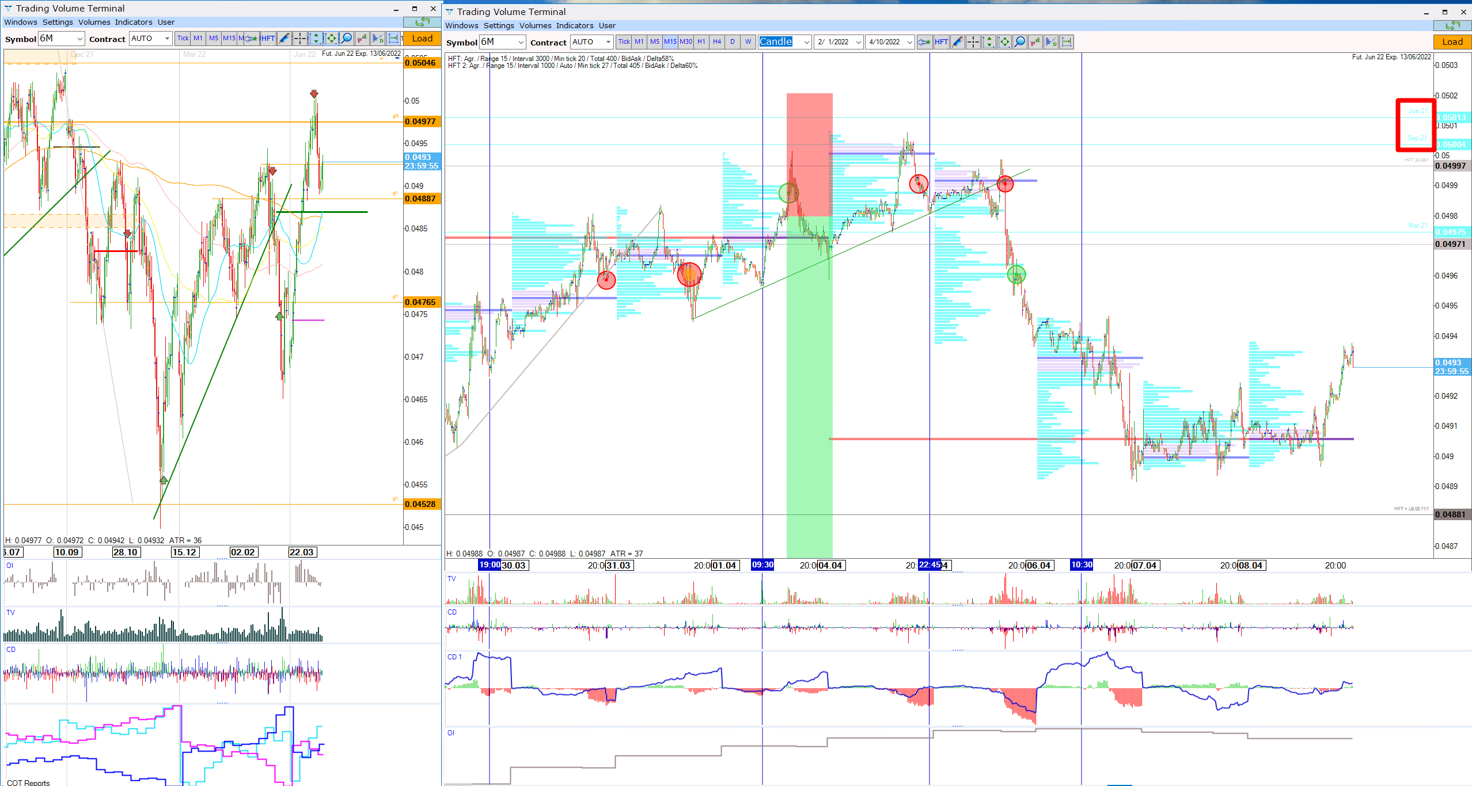Click the star-arrow icon in right window toolbar
Image resolution: width=1472 pixels, height=786 pixels.
(x=924, y=42)
